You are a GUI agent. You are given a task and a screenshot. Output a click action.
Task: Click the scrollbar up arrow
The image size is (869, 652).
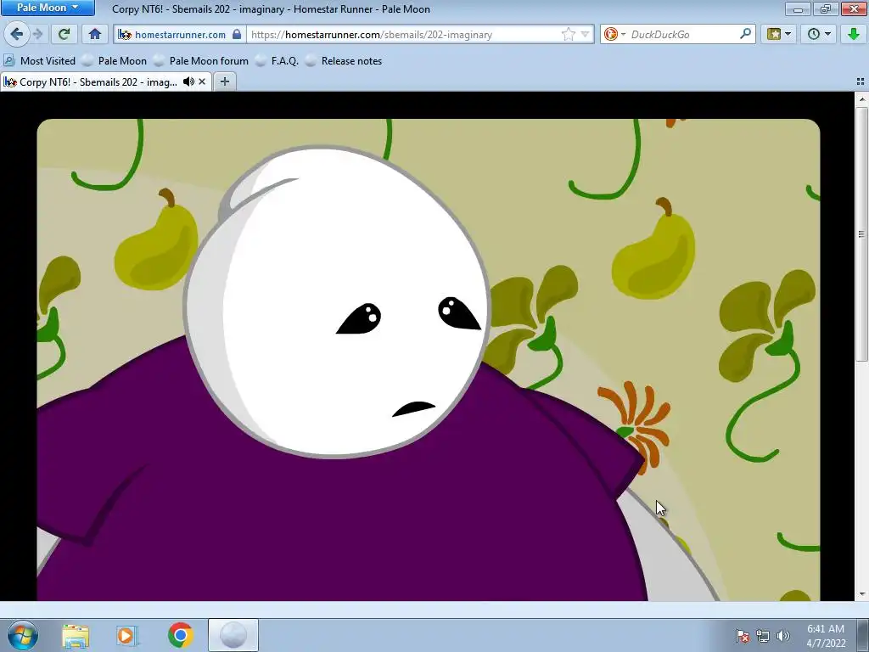point(861,100)
